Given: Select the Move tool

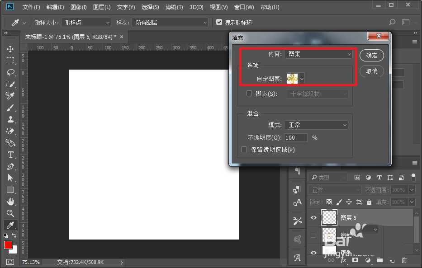Looking at the screenshot, I should [x=10, y=49].
